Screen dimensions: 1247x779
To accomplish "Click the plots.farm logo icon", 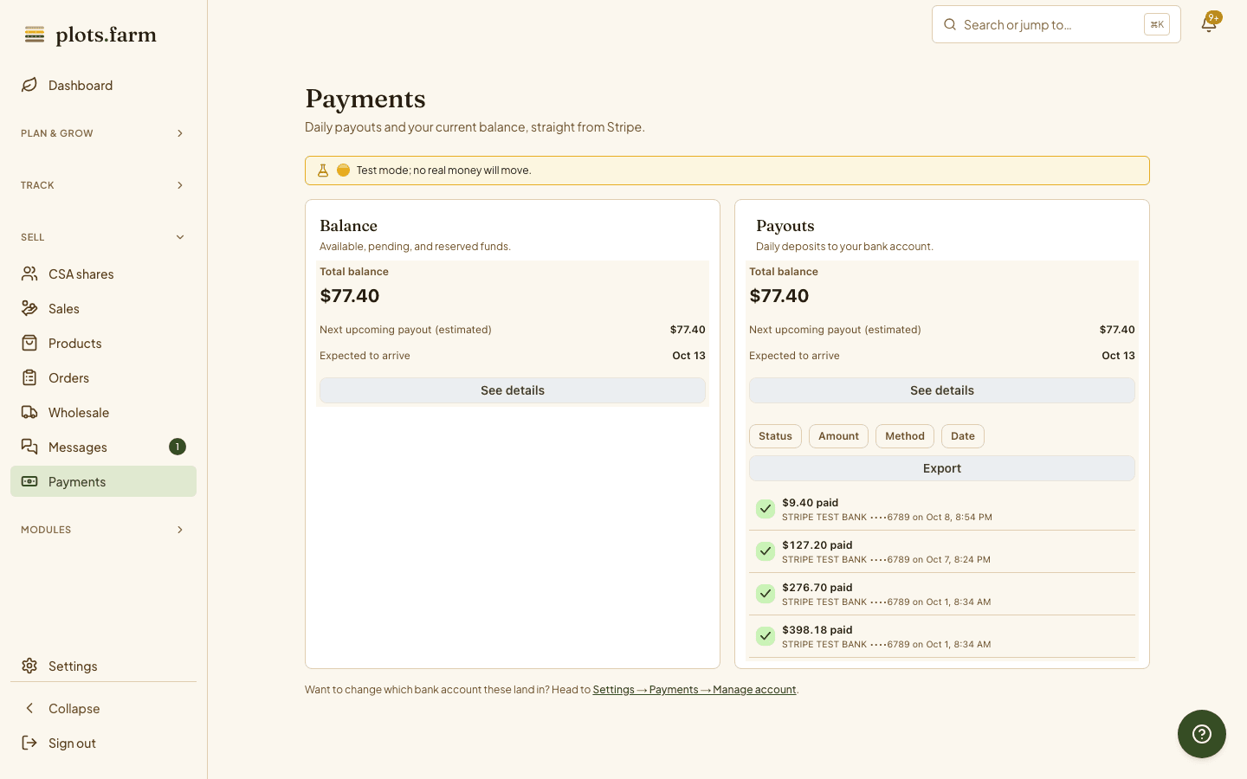I will click(35, 35).
